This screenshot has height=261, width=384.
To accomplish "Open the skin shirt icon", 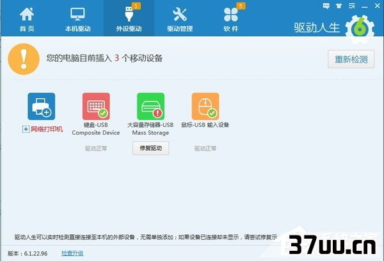I will click(x=339, y=6).
